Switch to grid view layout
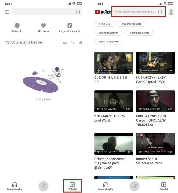Image resolution: width=178 pixels, height=193 pixels. 80,42
